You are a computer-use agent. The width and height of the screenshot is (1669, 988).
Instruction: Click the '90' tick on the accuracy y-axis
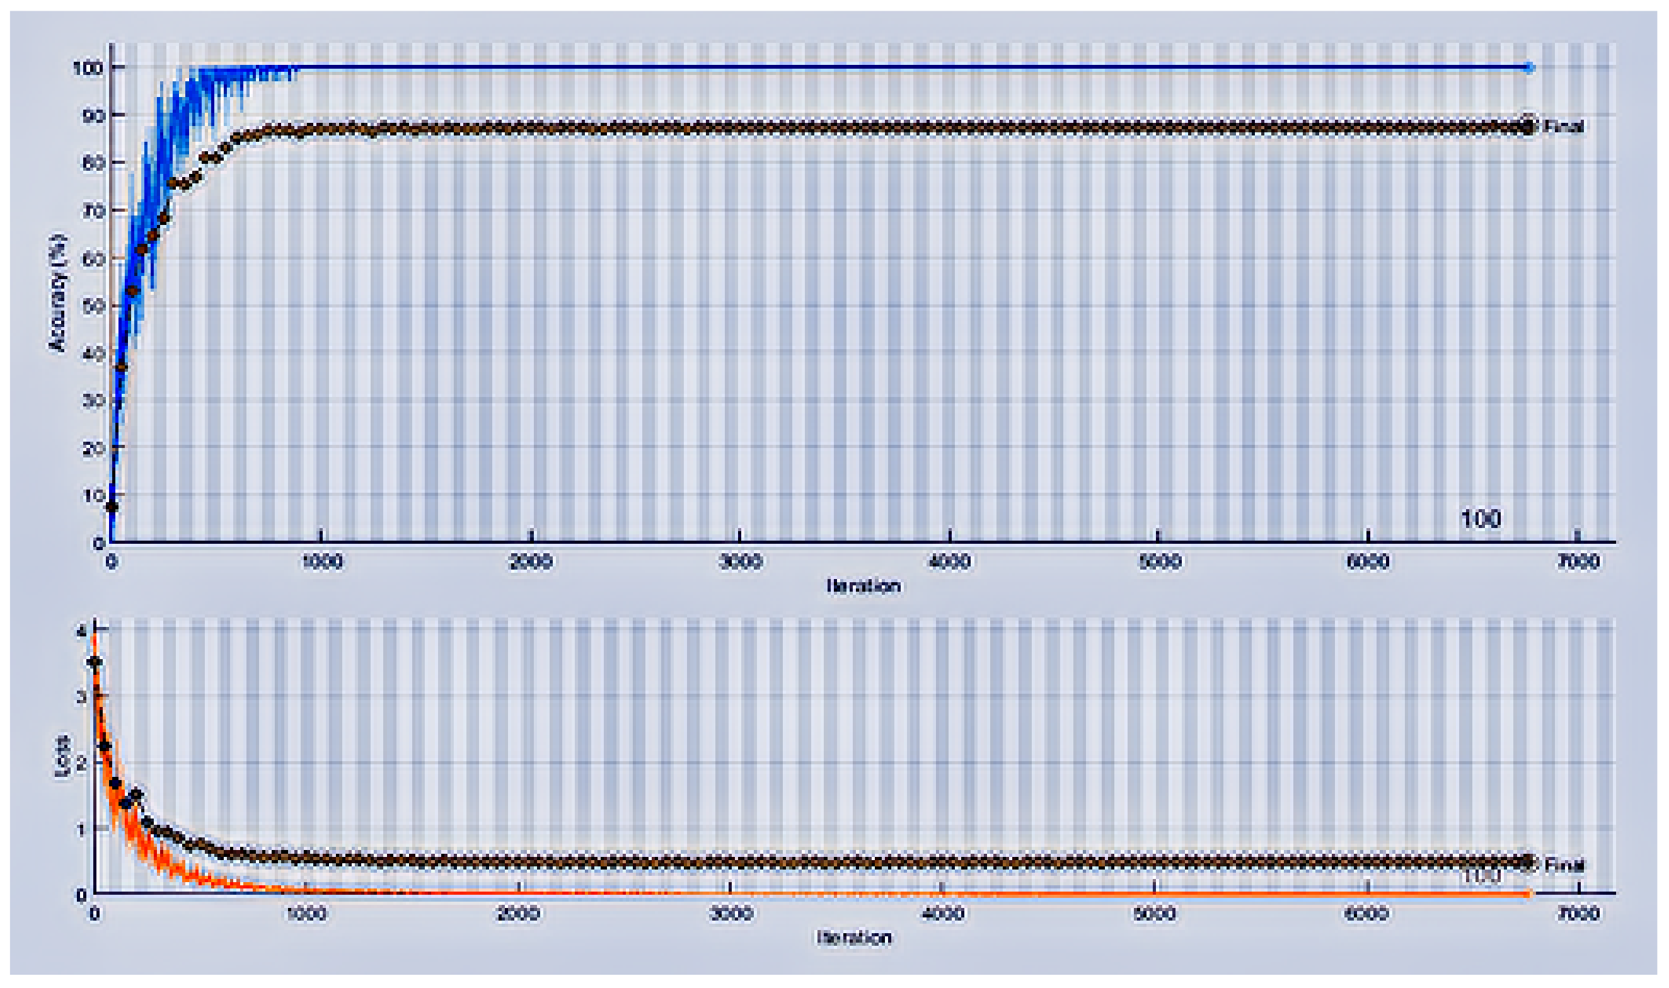click(94, 115)
